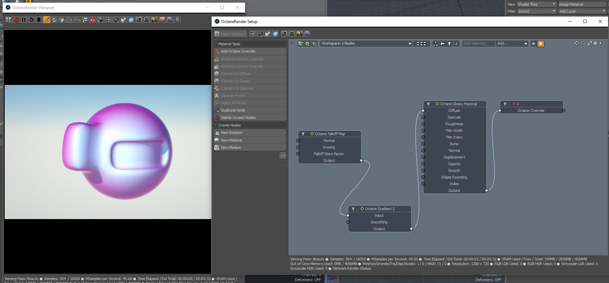Click the restart render circular arrow icon

pos(31,20)
